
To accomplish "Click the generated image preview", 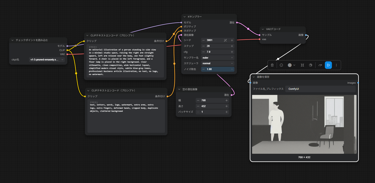I will [304, 124].
